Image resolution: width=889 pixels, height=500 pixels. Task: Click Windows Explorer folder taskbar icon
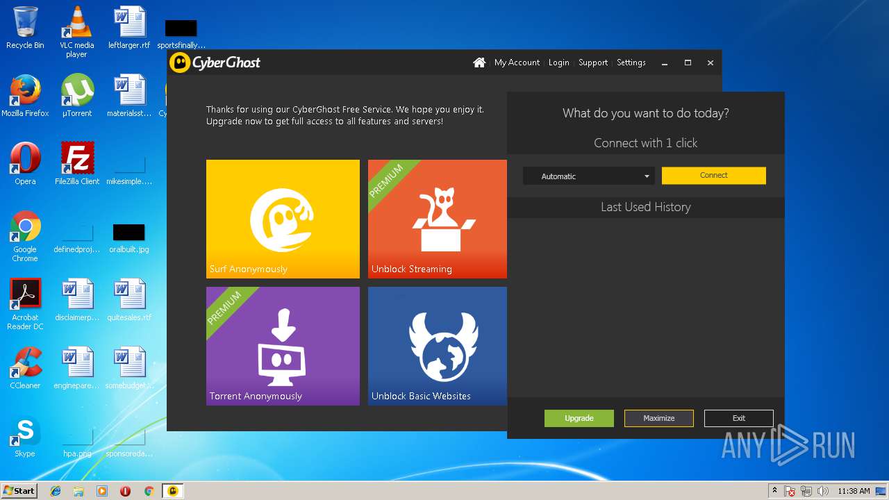point(78,491)
